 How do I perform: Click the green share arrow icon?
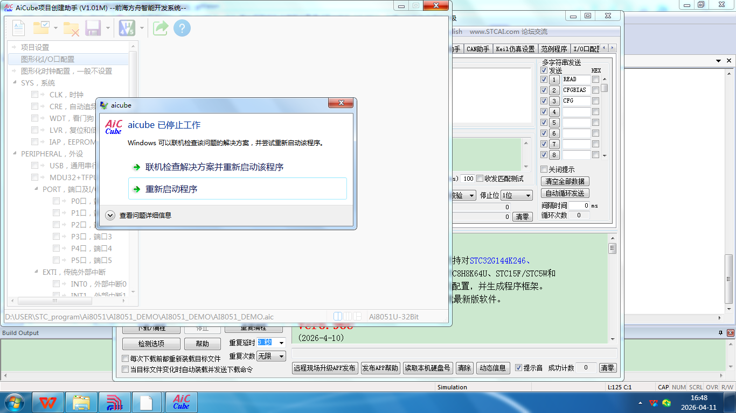[161, 28]
